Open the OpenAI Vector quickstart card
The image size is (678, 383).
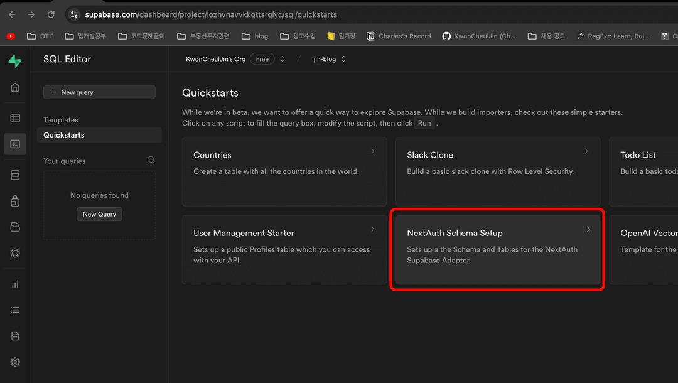643,249
